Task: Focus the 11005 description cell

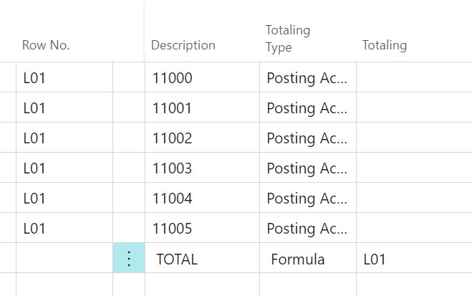Action: pos(202,229)
